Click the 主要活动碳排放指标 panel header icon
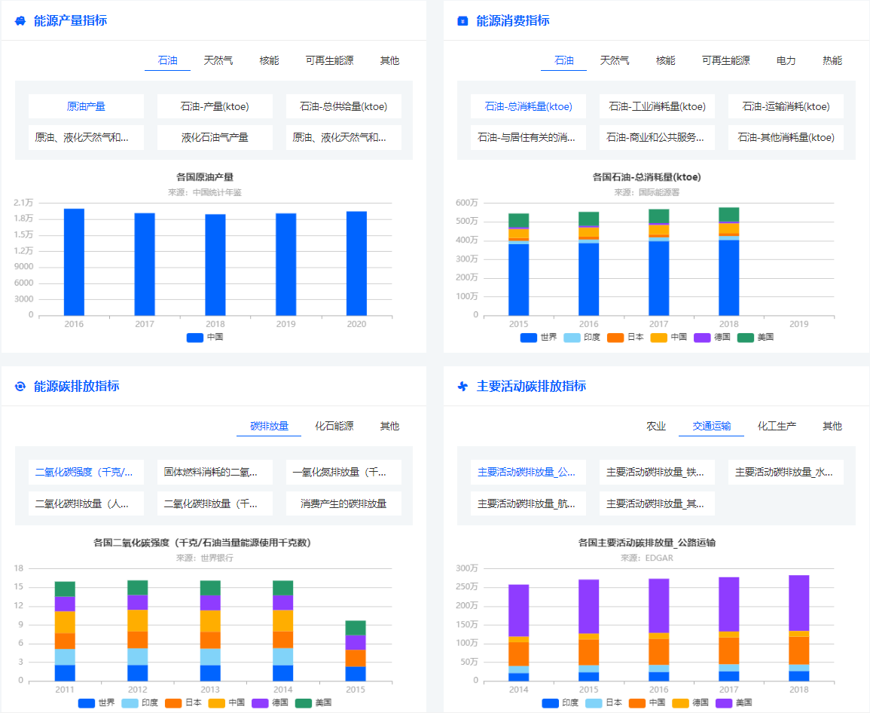870x713 pixels. [462, 386]
